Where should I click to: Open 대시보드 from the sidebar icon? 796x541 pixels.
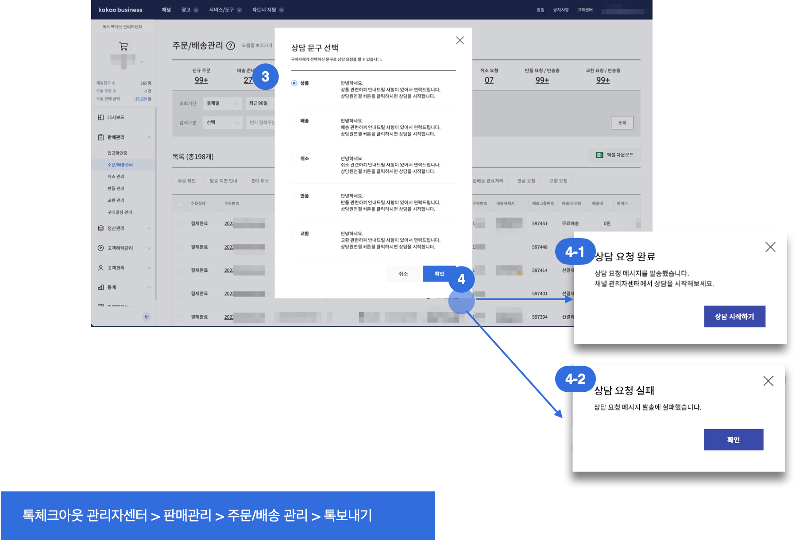pos(101,117)
